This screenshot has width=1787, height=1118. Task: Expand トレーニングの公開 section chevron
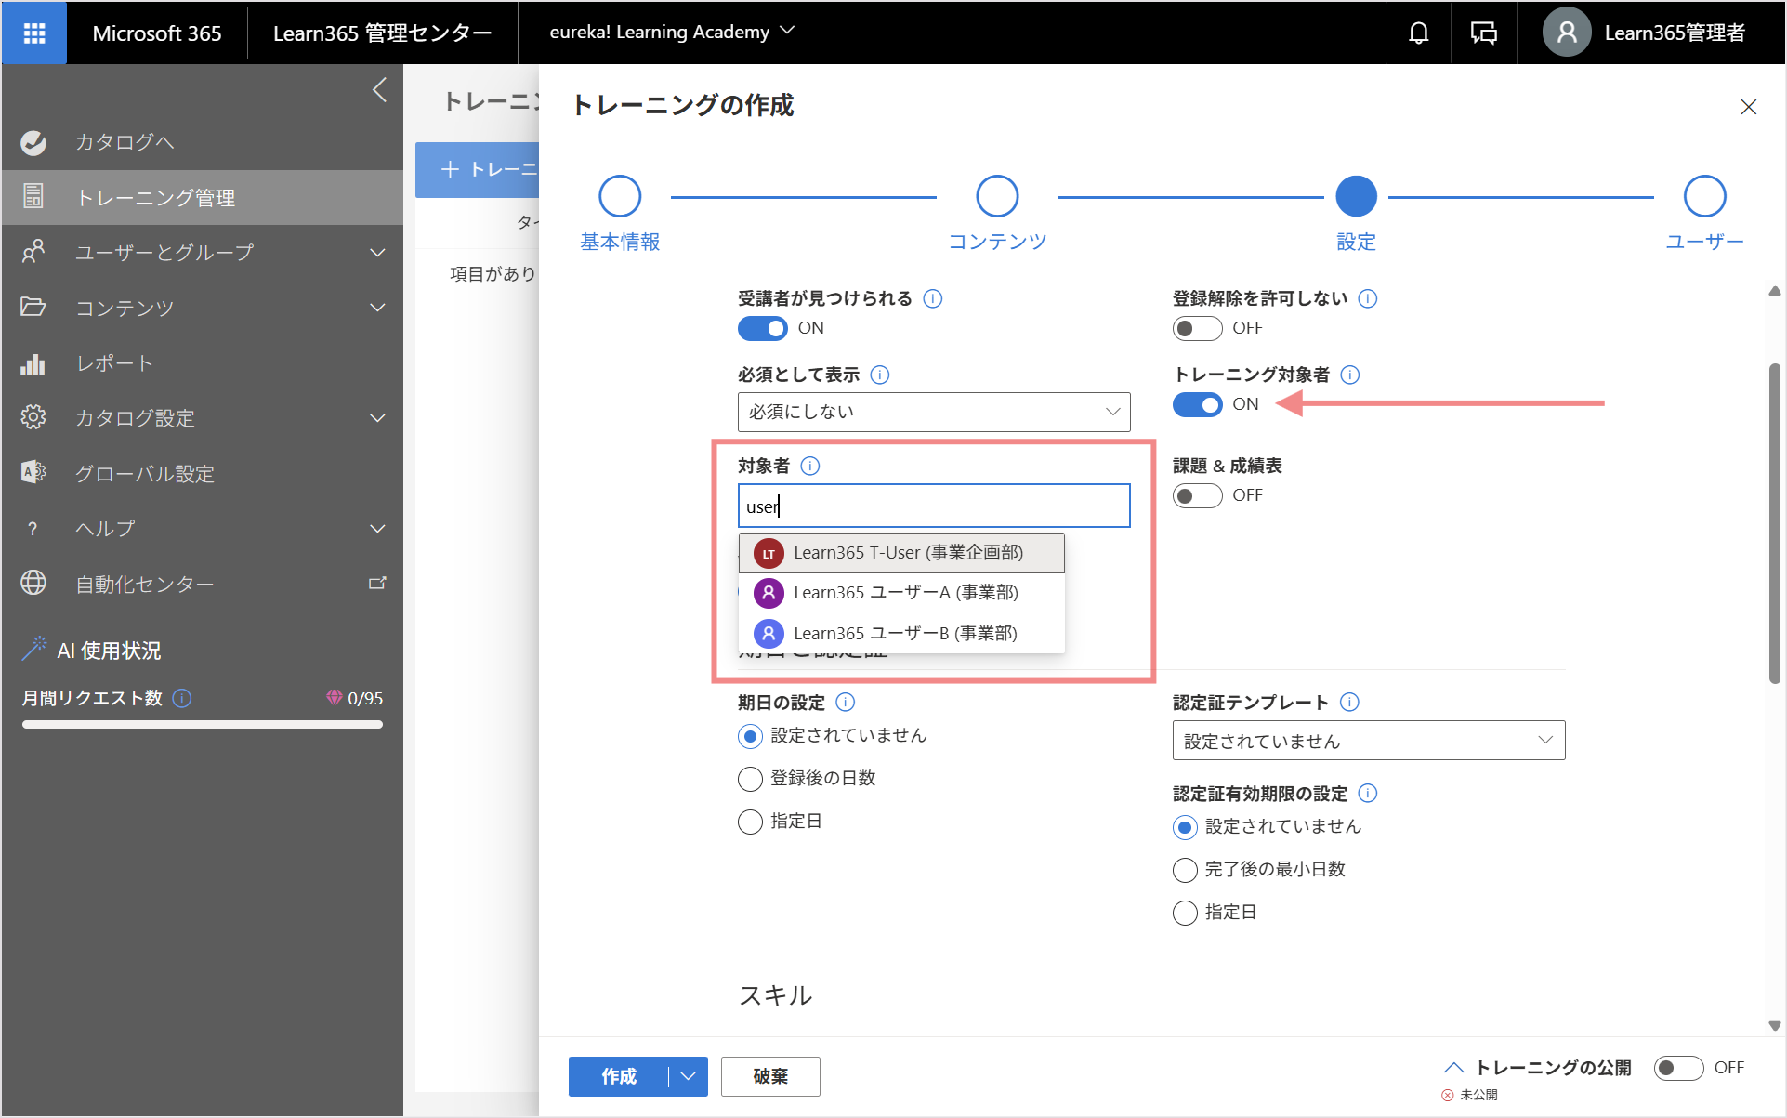pos(1454,1068)
